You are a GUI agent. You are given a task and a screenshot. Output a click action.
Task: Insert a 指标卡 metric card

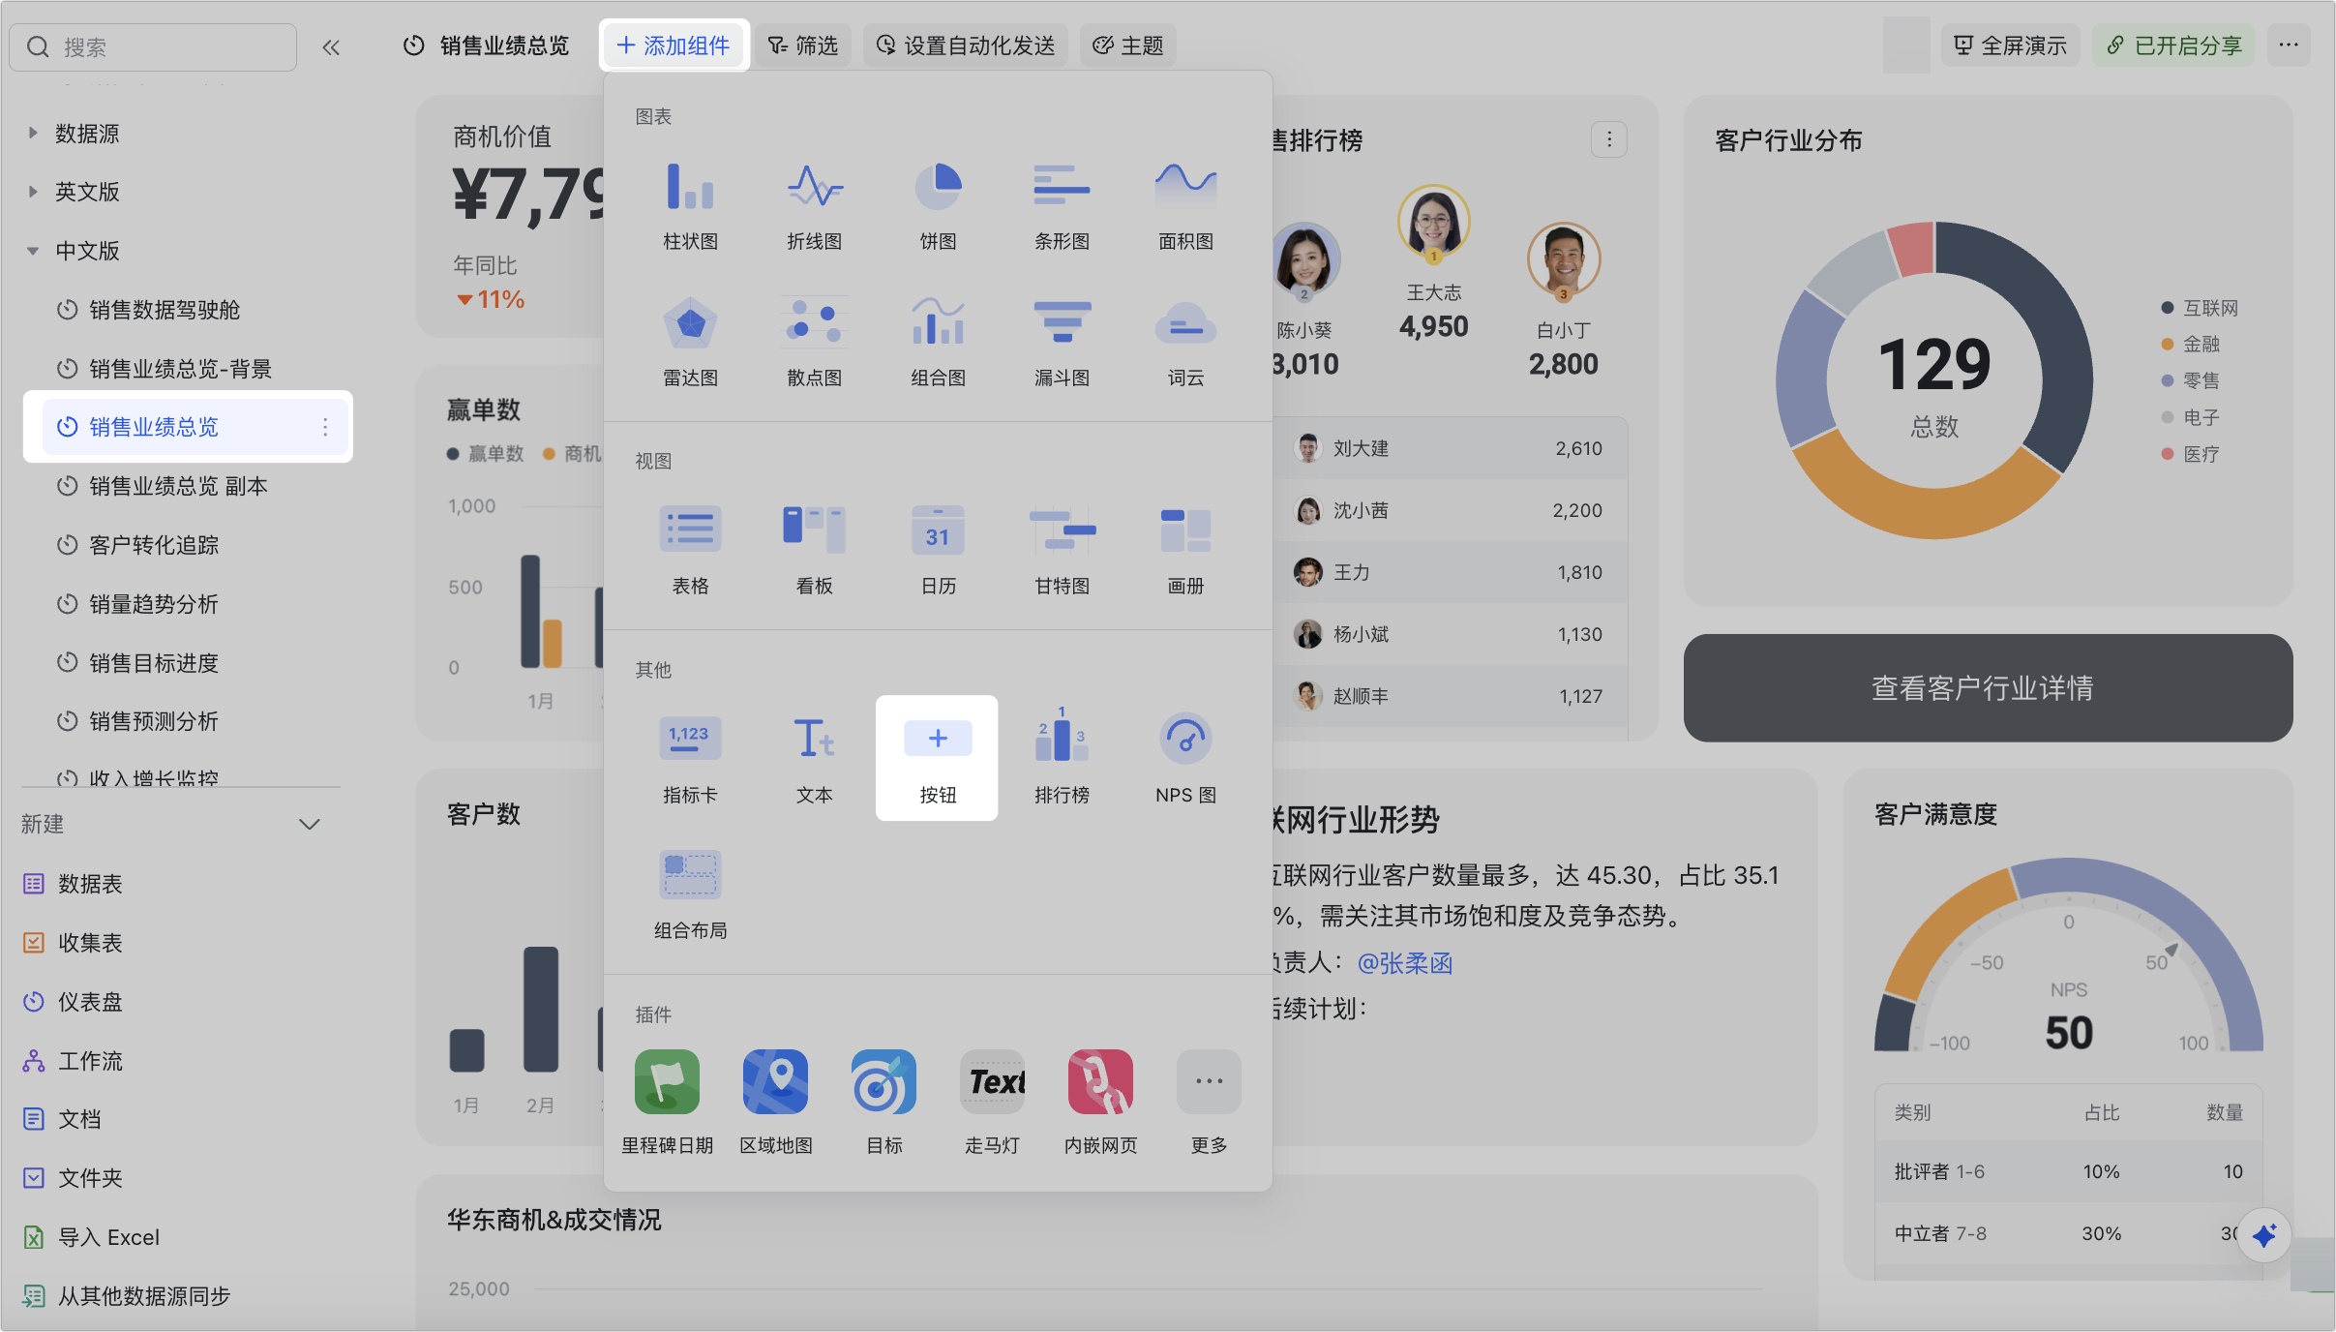click(x=690, y=759)
